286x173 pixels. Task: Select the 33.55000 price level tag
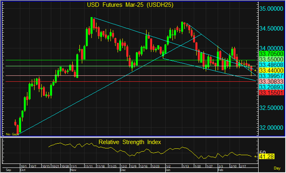(x=270, y=59)
